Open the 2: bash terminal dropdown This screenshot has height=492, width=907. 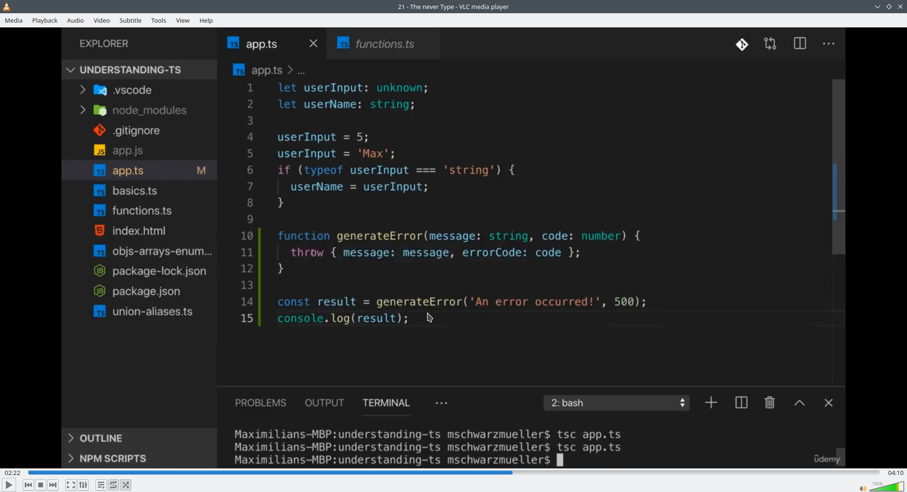point(616,403)
